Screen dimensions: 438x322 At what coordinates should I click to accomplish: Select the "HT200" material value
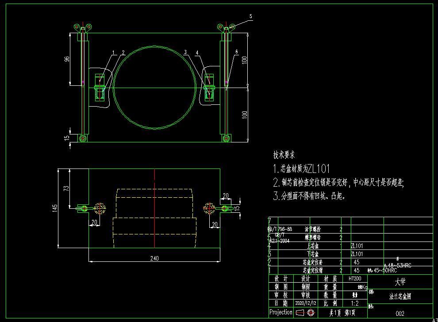355,279
